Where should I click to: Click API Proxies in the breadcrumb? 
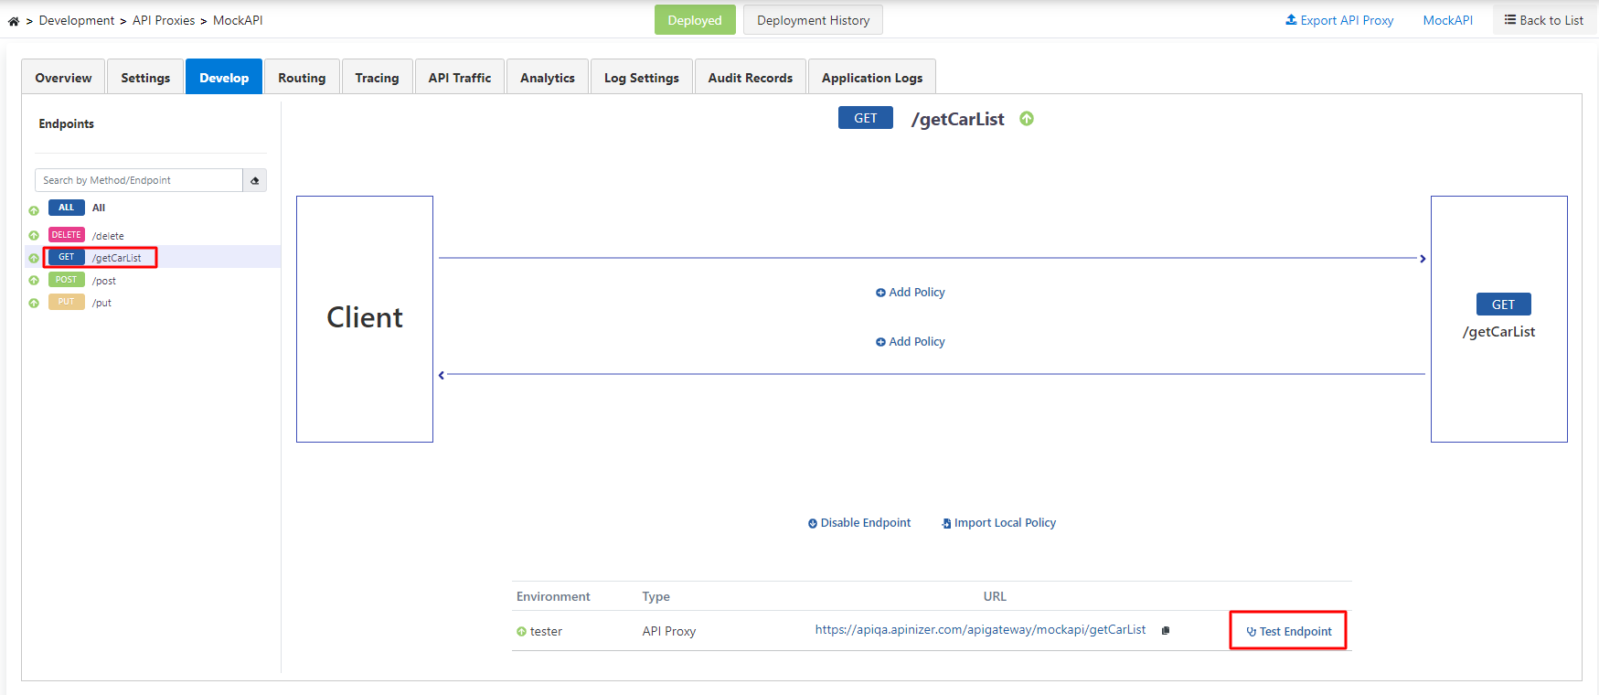coord(164,20)
